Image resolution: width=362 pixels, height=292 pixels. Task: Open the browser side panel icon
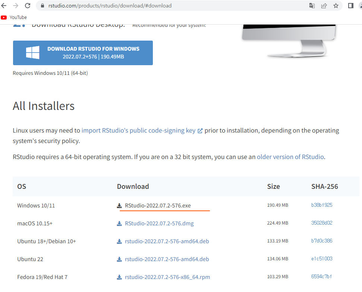coord(351,6)
